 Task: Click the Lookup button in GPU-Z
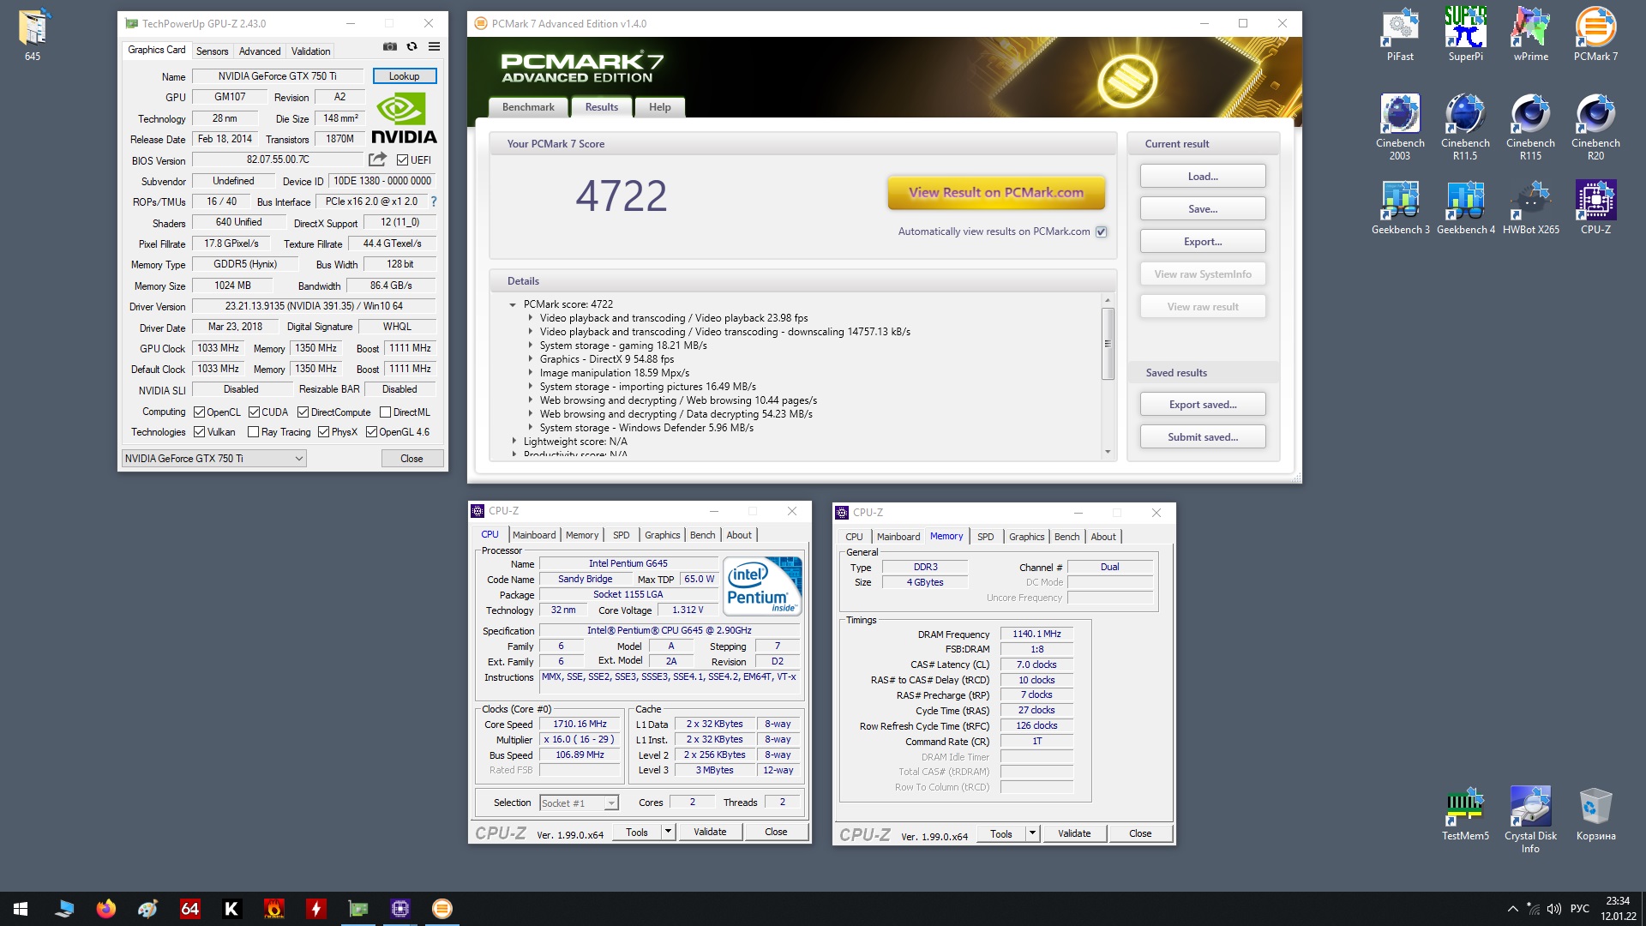point(404,76)
